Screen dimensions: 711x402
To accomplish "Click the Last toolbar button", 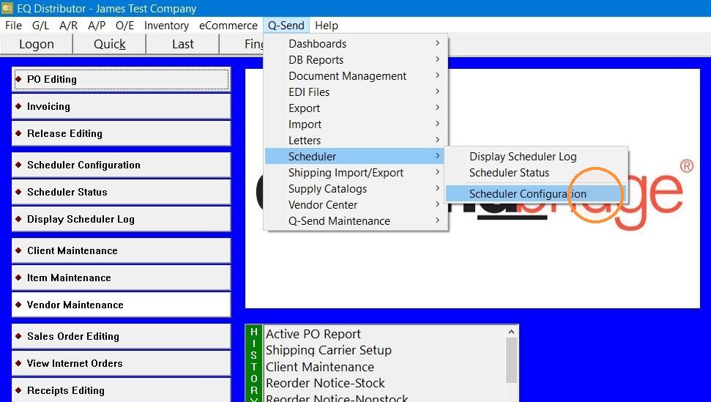I will [183, 44].
